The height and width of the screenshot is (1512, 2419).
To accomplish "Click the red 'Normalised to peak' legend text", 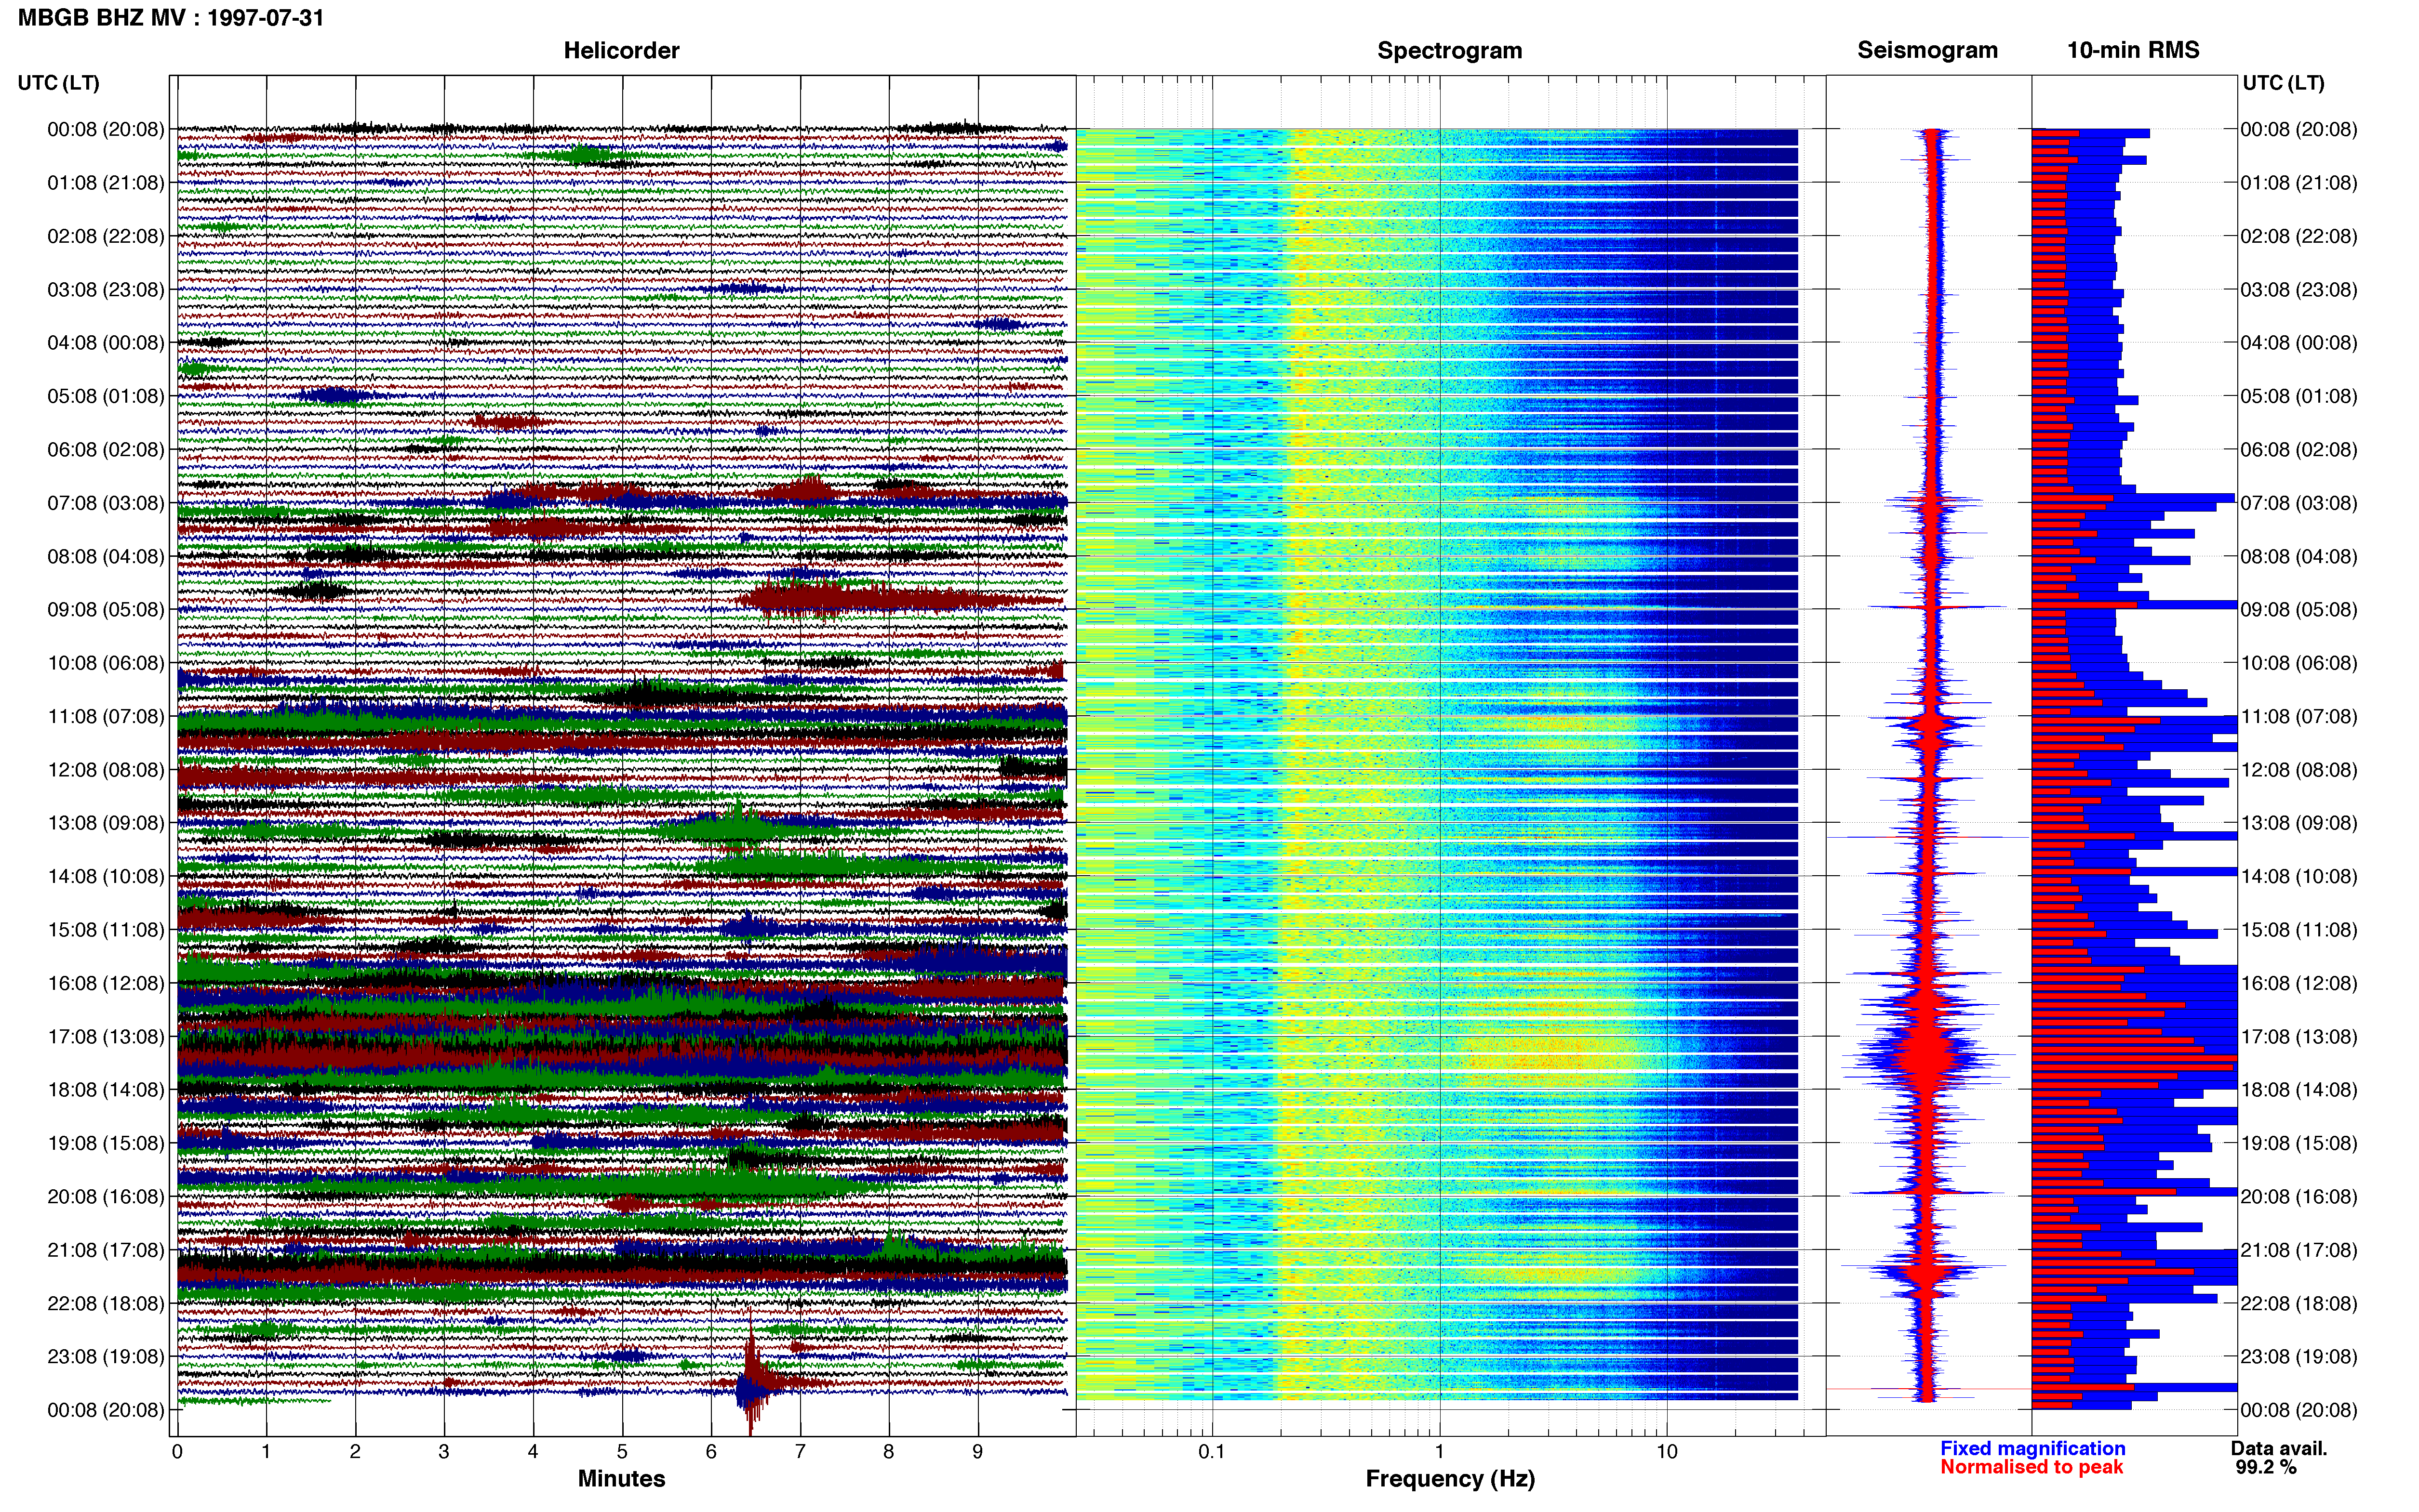I will coord(2032,1467).
